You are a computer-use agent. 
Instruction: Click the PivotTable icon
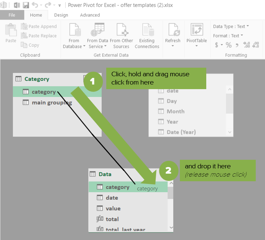click(x=197, y=29)
